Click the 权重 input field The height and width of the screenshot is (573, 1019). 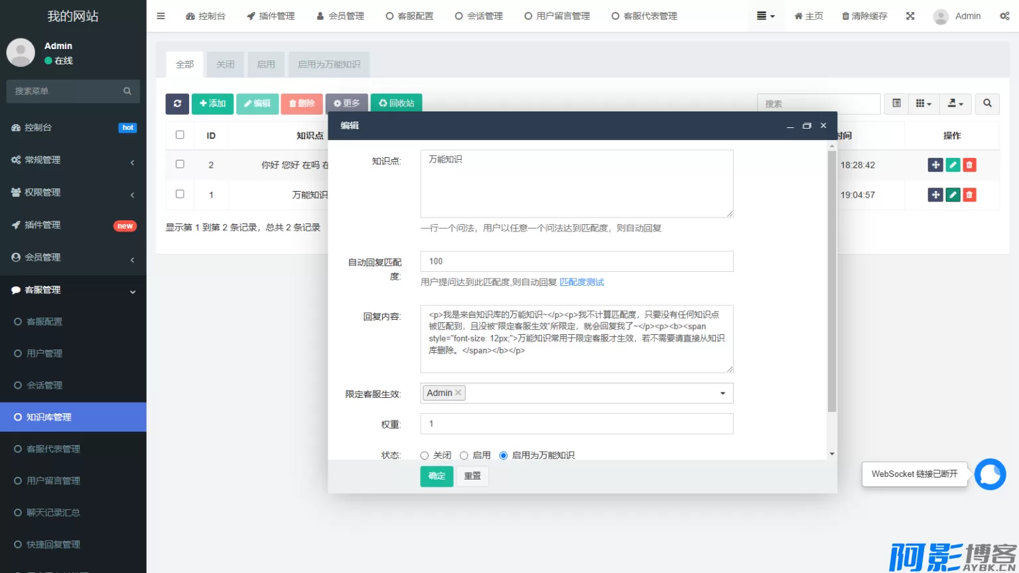[577, 424]
